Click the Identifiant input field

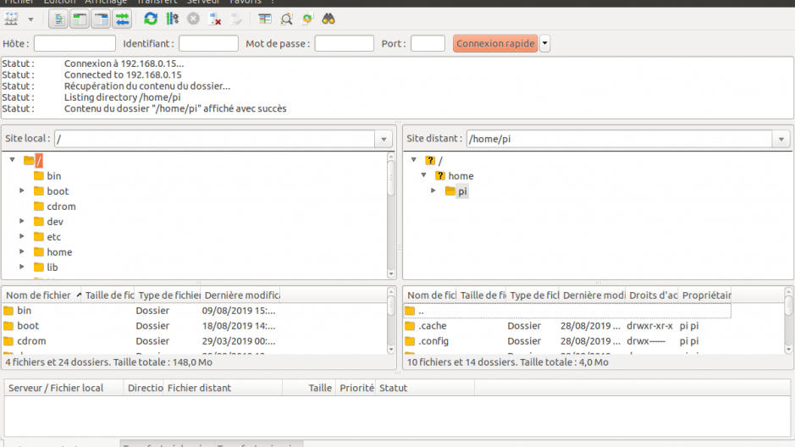coord(208,43)
